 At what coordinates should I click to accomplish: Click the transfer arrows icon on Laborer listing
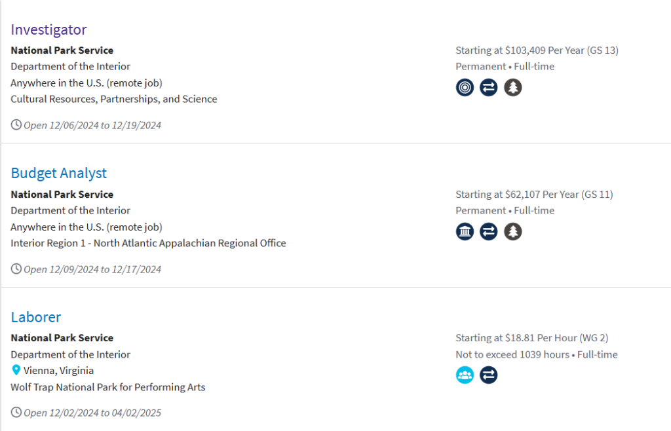tap(489, 375)
